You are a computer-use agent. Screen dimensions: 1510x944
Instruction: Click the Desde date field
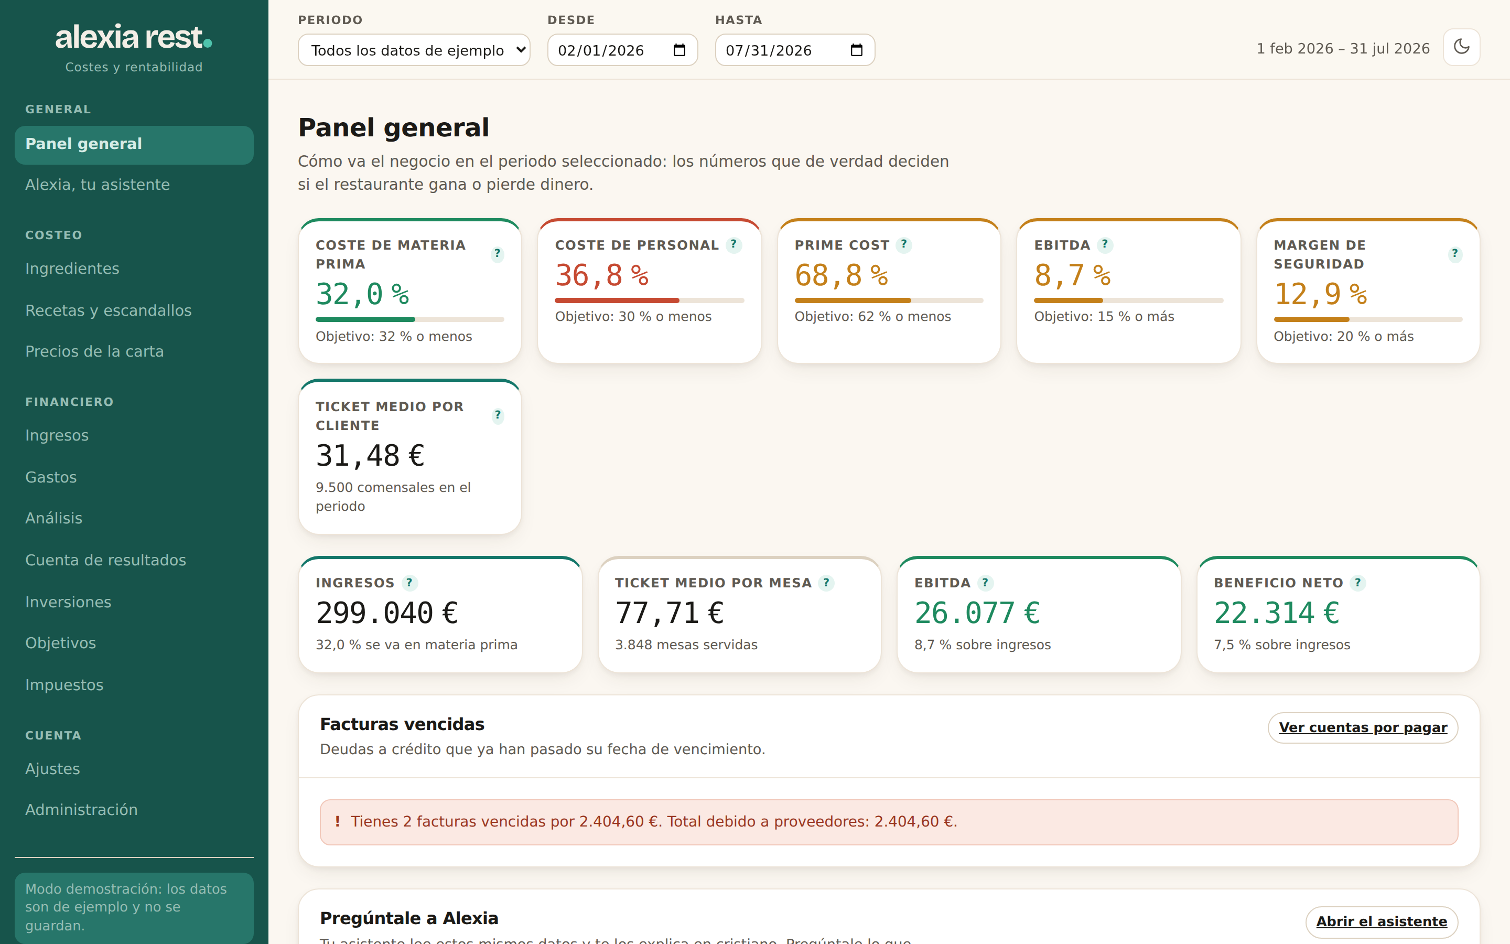point(622,50)
